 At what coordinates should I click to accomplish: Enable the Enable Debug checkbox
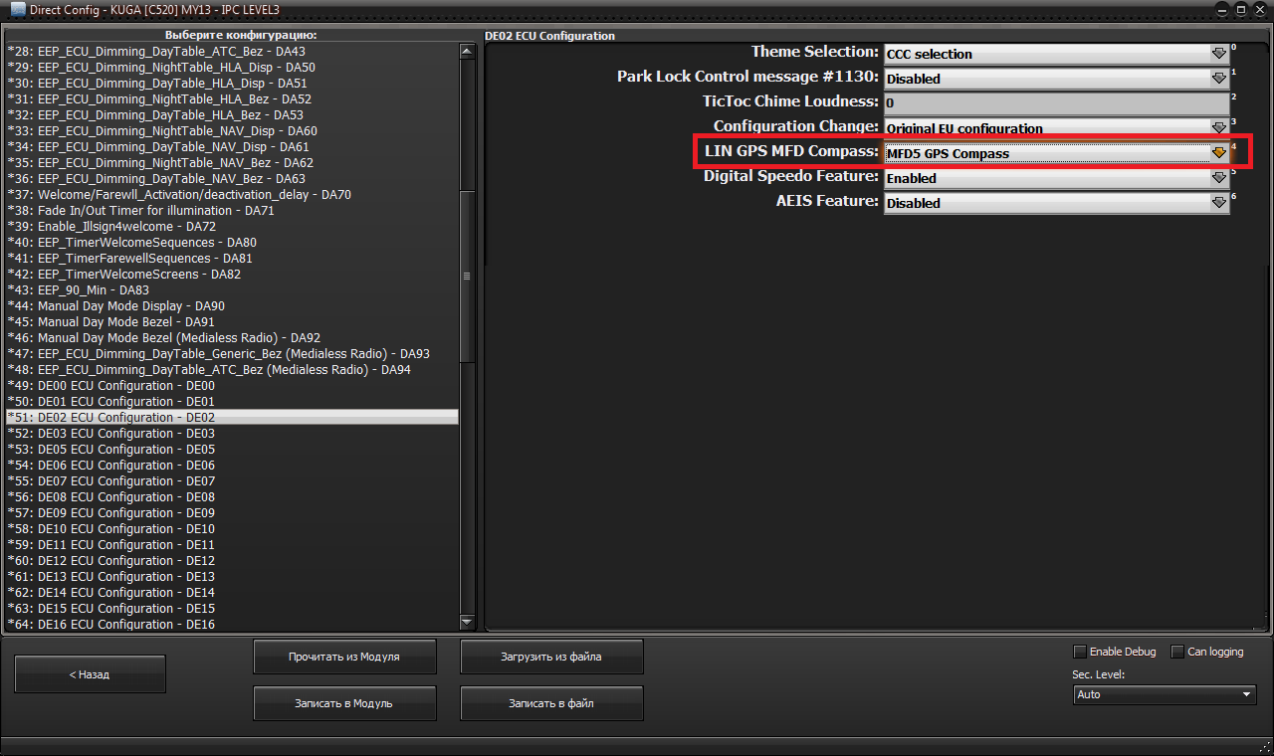(1080, 652)
